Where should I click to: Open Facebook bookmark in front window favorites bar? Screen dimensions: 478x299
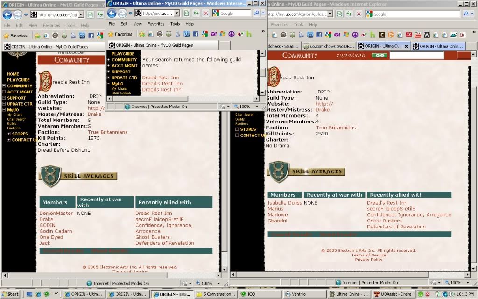click(196, 34)
